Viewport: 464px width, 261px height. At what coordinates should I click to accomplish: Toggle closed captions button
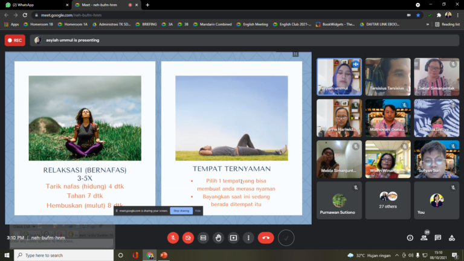[x=203, y=238]
